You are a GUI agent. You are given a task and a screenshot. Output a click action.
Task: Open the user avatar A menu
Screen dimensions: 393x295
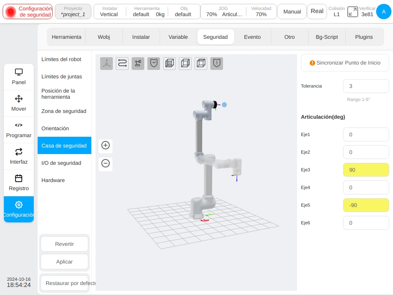(383, 12)
